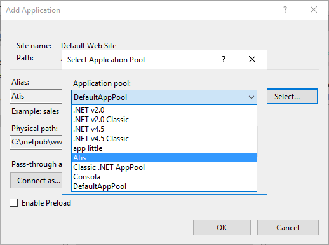Open help in Select Application Pool dialog
Screen dimensions: 329x245
pos(224,59)
